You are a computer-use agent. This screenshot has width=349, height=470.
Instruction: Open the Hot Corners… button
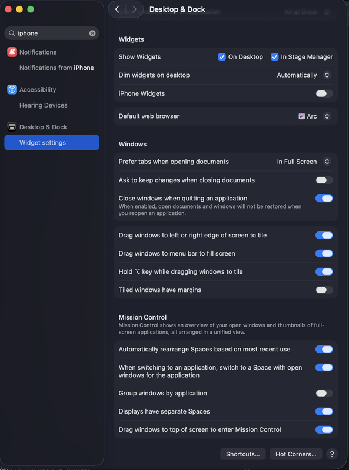[296, 454]
